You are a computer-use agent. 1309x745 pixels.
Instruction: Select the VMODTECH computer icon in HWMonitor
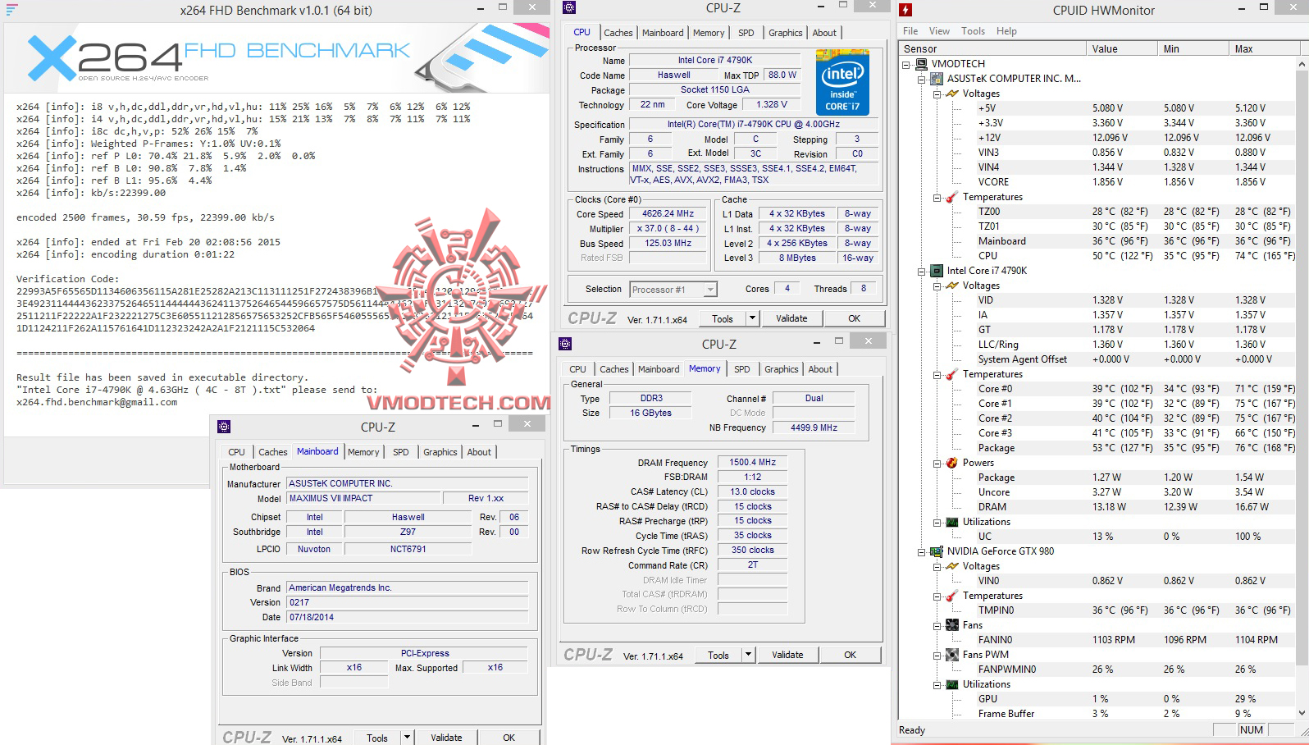922,64
